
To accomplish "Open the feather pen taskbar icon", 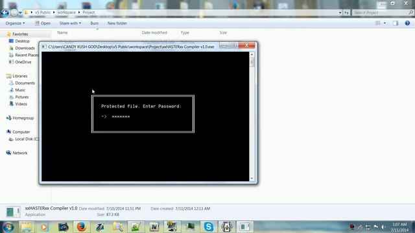I will pyautogui.click(x=99, y=227).
